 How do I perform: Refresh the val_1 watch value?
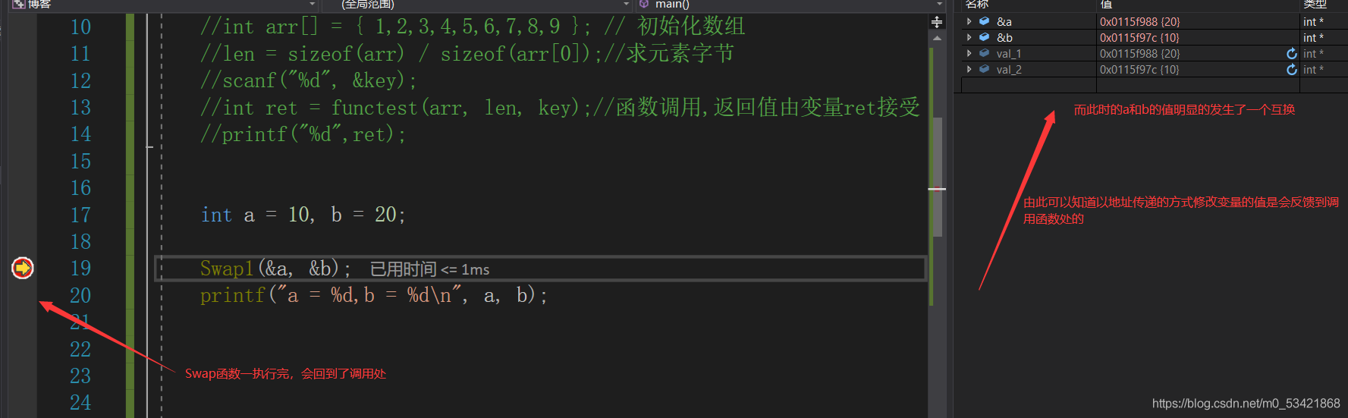(1292, 54)
